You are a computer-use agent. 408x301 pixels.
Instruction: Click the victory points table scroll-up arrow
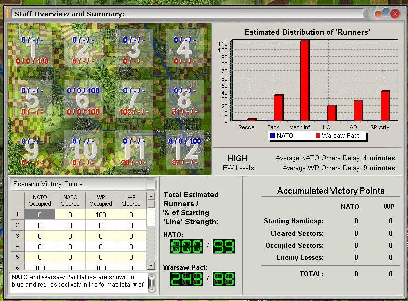[151, 196]
